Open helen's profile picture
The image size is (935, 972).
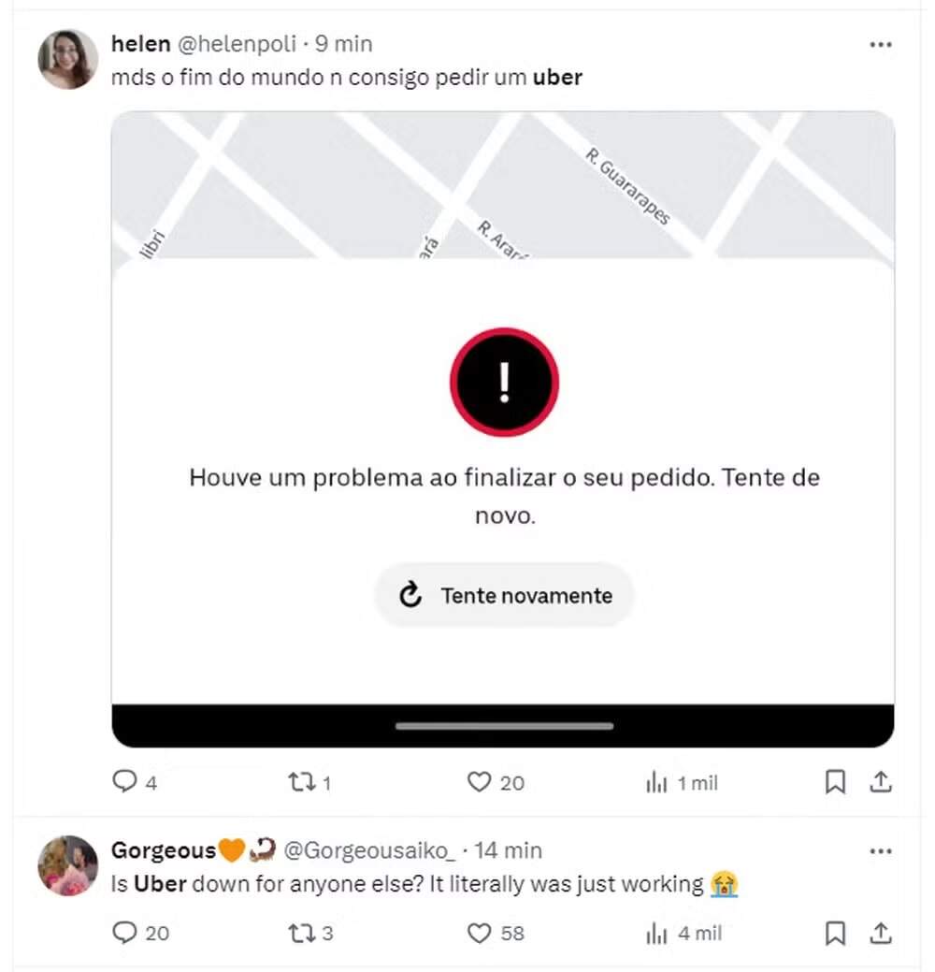click(x=67, y=59)
